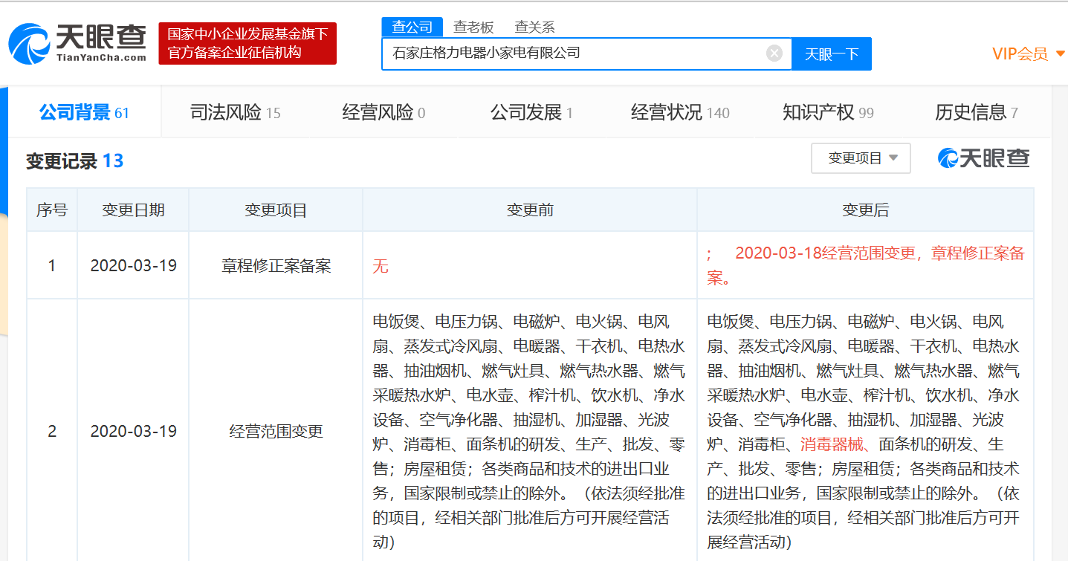Click the TianYanCha logo icon
Screen dimensions: 1068x561
tap(30, 43)
